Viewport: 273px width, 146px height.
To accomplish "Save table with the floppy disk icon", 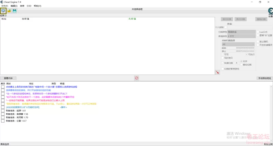I will tap(15, 11).
